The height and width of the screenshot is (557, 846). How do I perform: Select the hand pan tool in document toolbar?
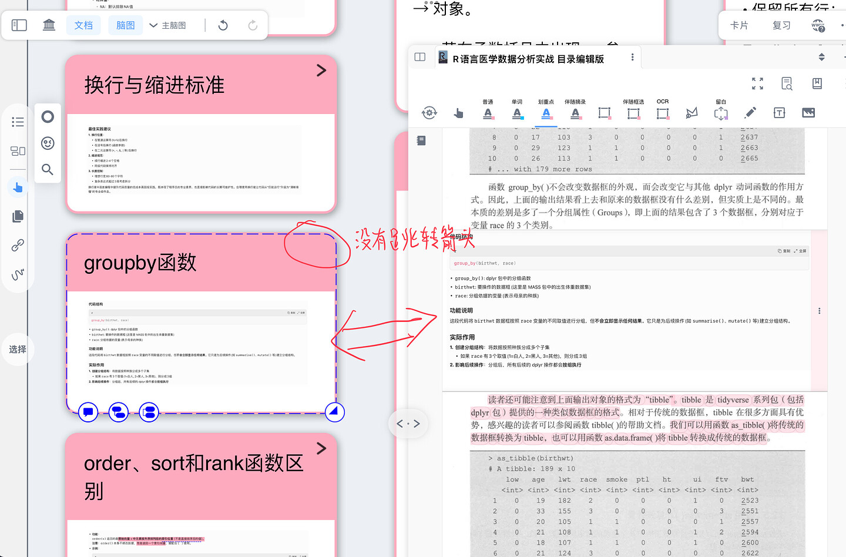(459, 113)
